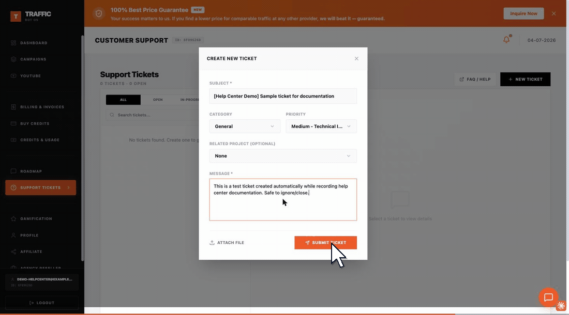Click Billing & Invoices icon
Screen dimensions: 569x315
[x=13, y=107]
